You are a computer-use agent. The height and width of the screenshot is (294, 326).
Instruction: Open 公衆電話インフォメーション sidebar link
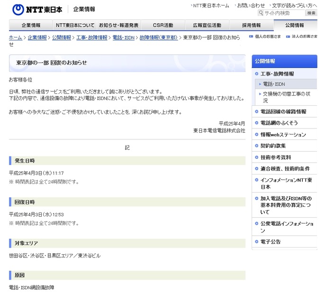(x=287, y=227)
